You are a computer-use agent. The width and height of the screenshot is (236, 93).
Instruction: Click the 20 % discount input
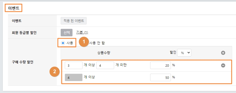pos(160,65)
